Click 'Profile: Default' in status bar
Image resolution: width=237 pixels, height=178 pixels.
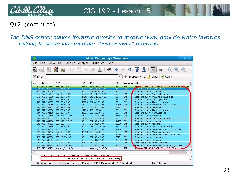158,163
